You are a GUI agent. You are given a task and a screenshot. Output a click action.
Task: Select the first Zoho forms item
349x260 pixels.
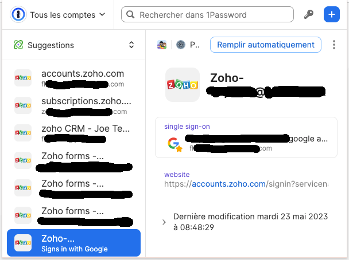click(73, 161)
